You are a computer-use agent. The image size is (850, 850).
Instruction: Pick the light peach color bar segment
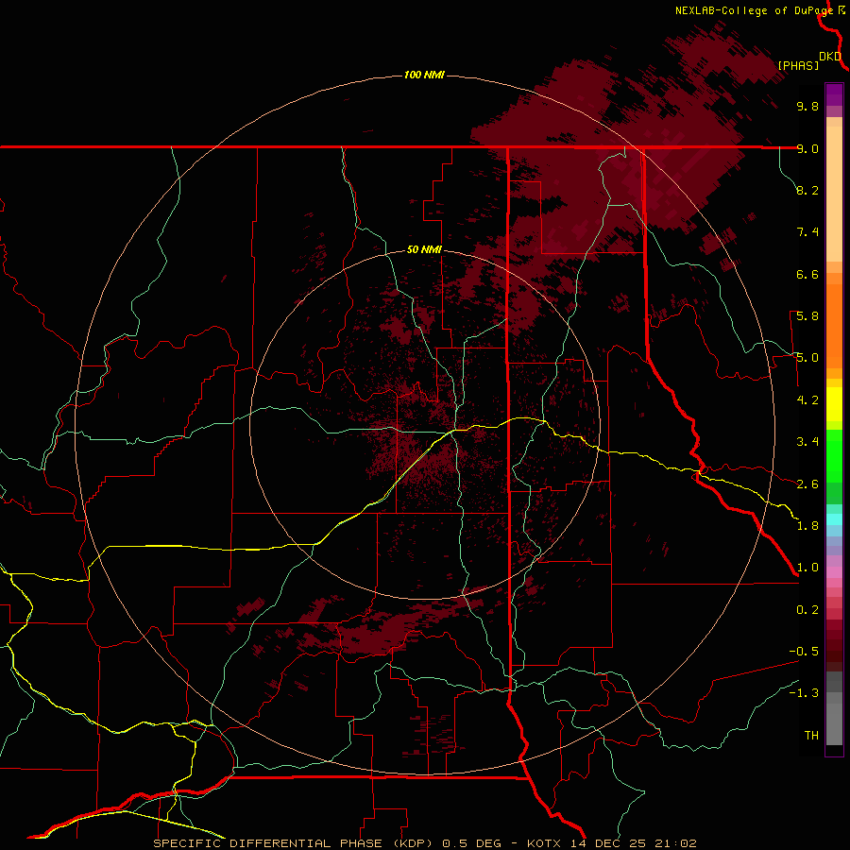834,194
